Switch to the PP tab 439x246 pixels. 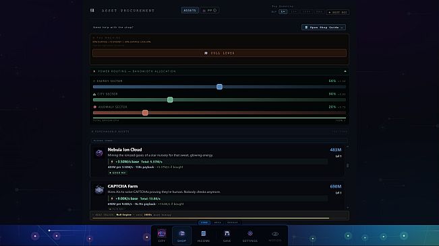(x=210, y=10)
